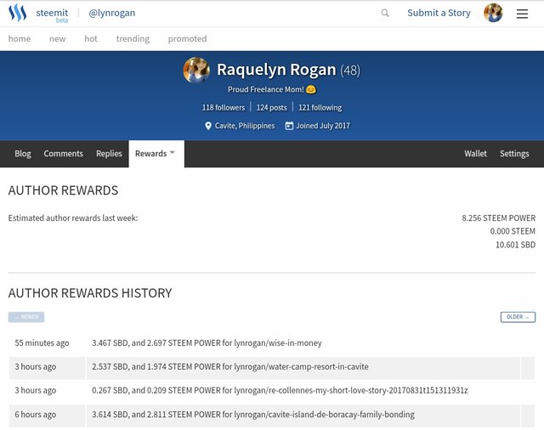The width and height of the screenshot is (544, 430).
Task: Click the AUTHOR REWARDS HISTORY heading
Action: click(x=90, y=293)
